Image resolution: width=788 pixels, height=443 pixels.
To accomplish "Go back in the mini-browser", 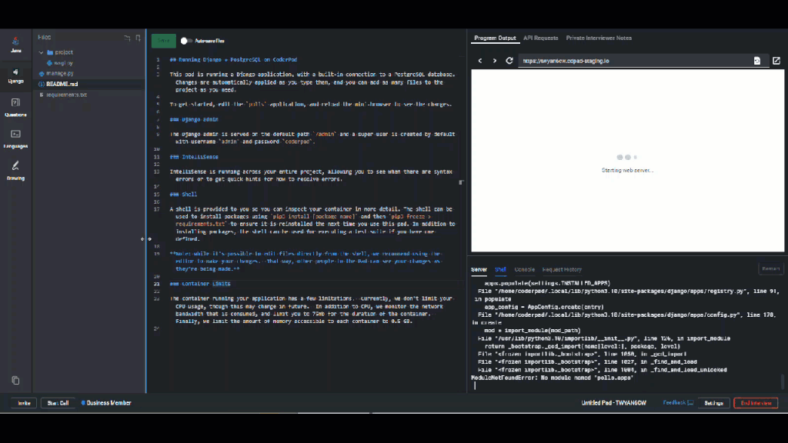I will click(x=480, y=61).
